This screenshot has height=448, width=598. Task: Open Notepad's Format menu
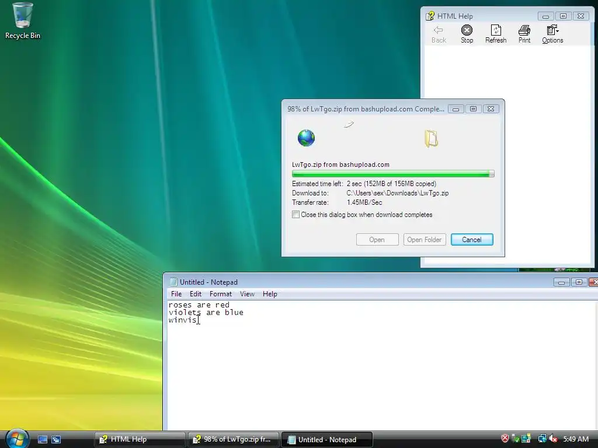[x=220, y=294]
